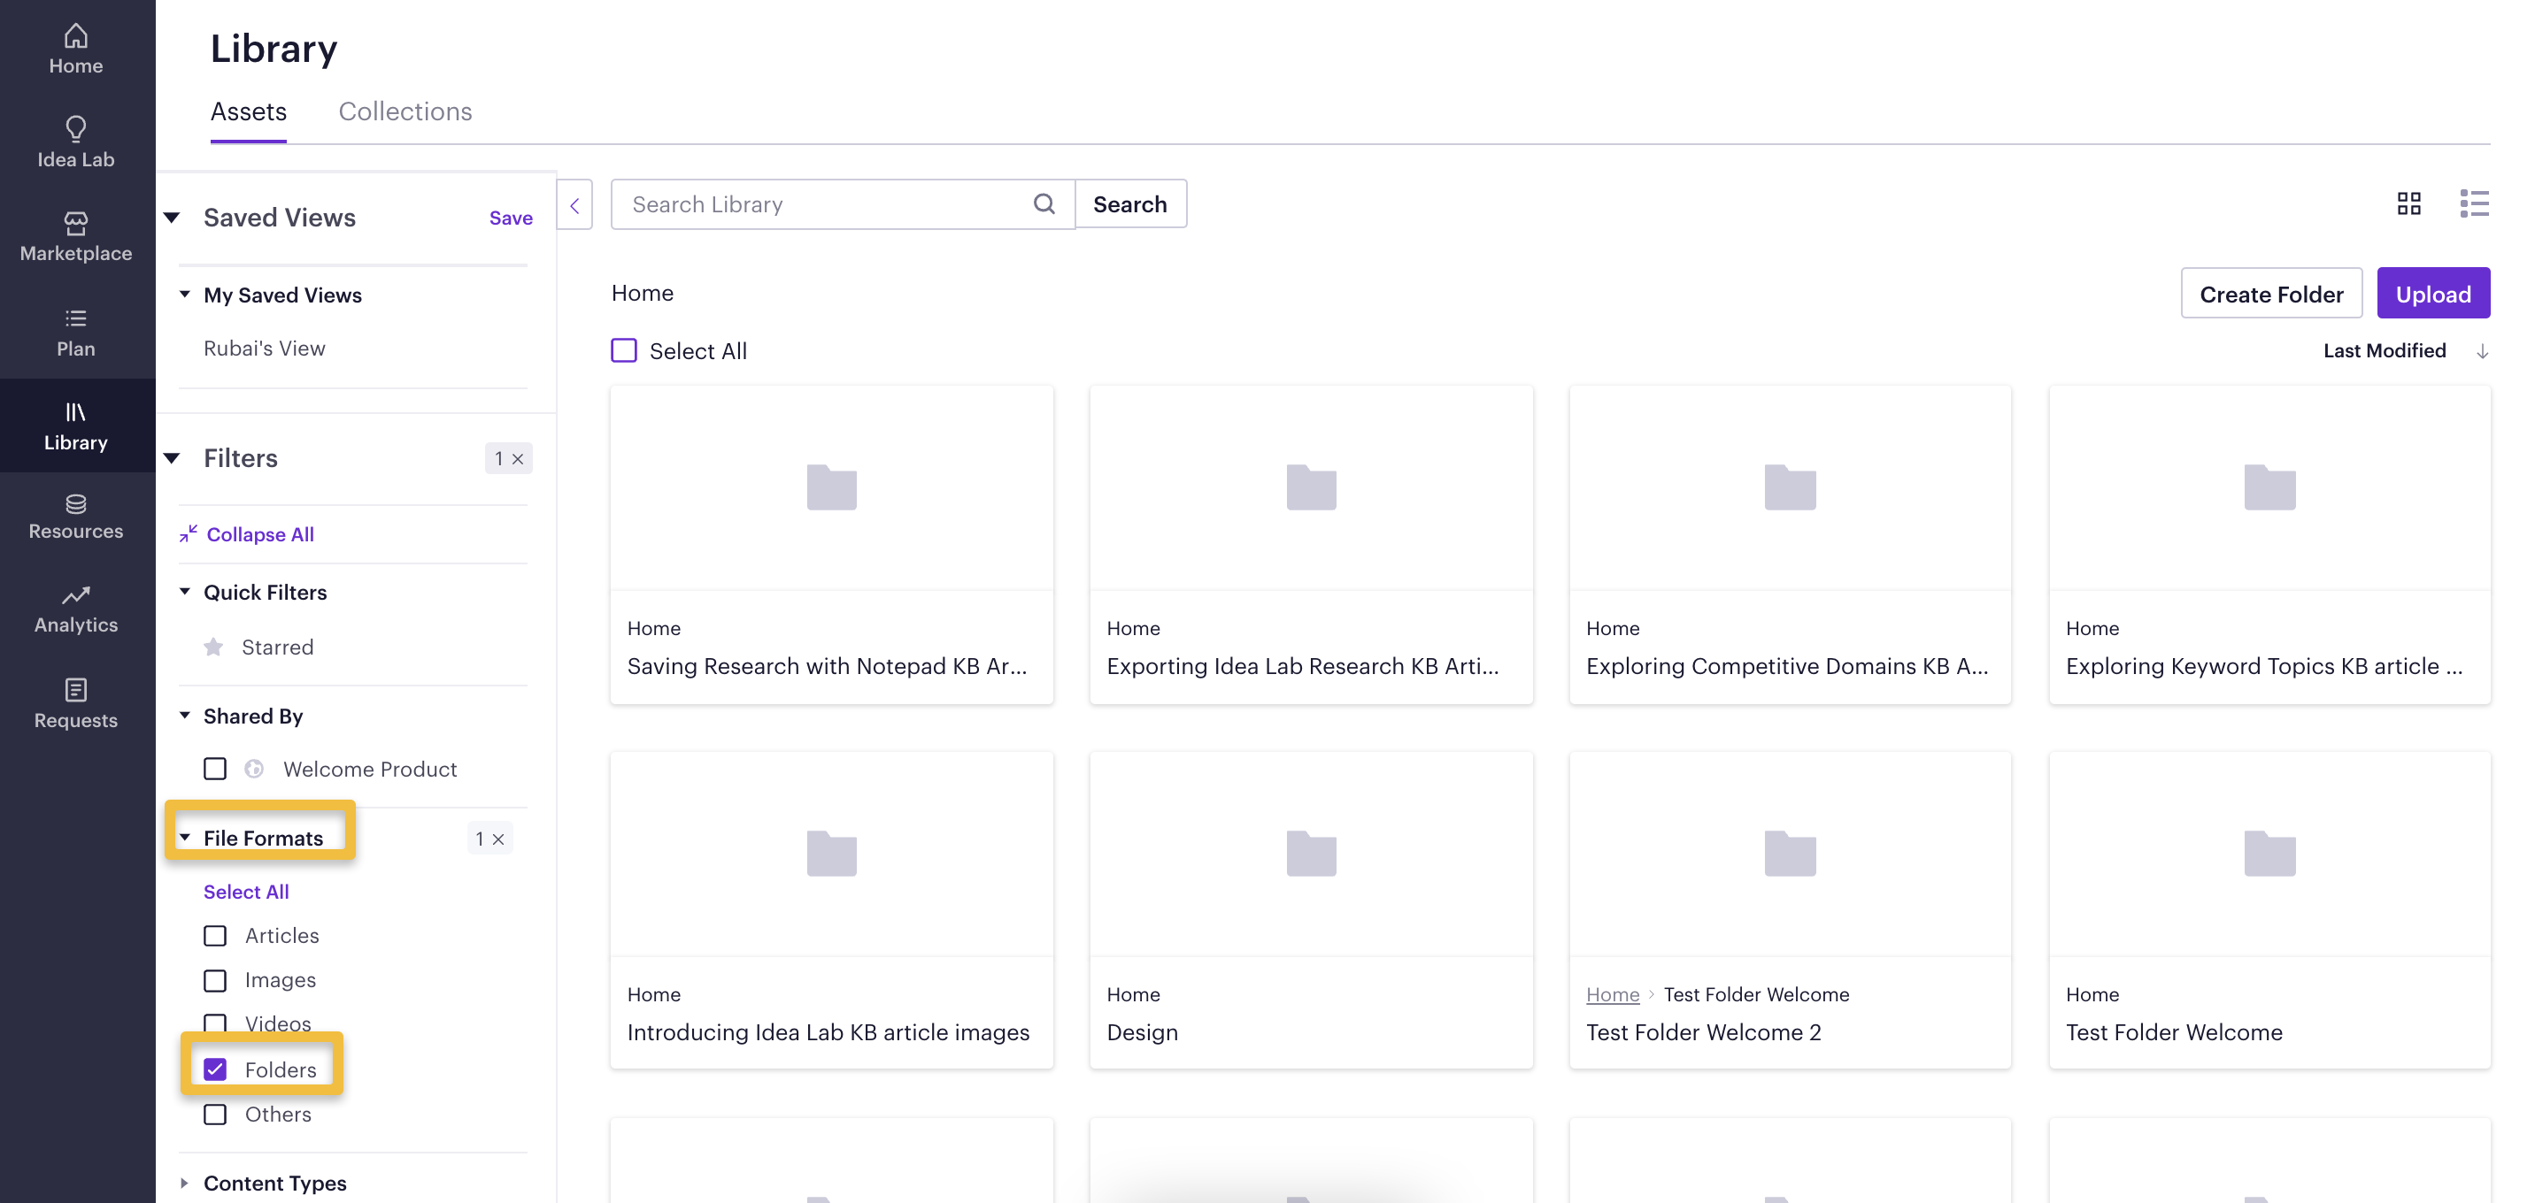Tick the main Select All checkbox

click(x=624, y=351)
